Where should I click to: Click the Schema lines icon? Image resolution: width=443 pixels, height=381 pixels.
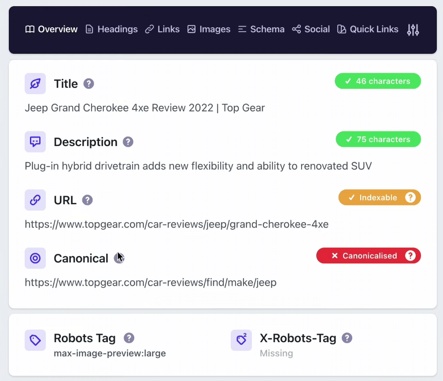point(242,29)
